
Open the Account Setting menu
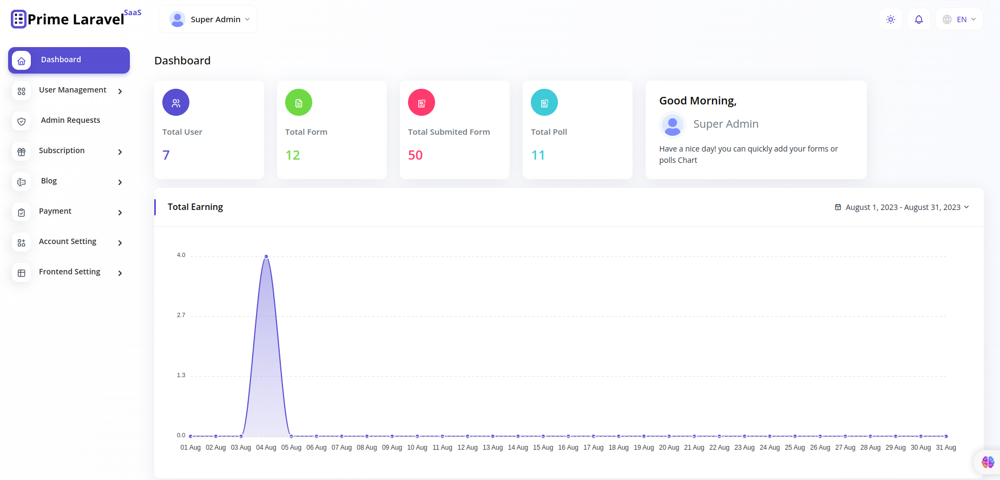68,241
